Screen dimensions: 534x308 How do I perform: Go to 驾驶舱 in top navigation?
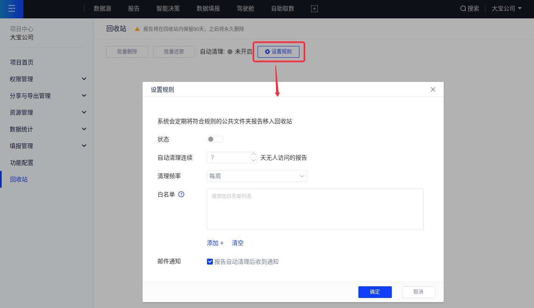tap(245, 8)
